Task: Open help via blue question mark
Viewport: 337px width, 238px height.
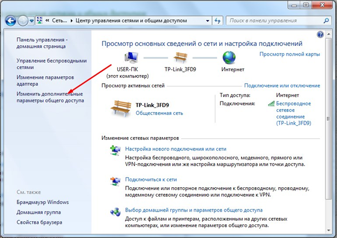Action: click(x=320, y=35)
